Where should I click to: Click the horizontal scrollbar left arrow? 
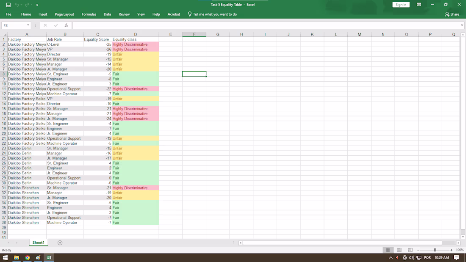click(241, 243)
